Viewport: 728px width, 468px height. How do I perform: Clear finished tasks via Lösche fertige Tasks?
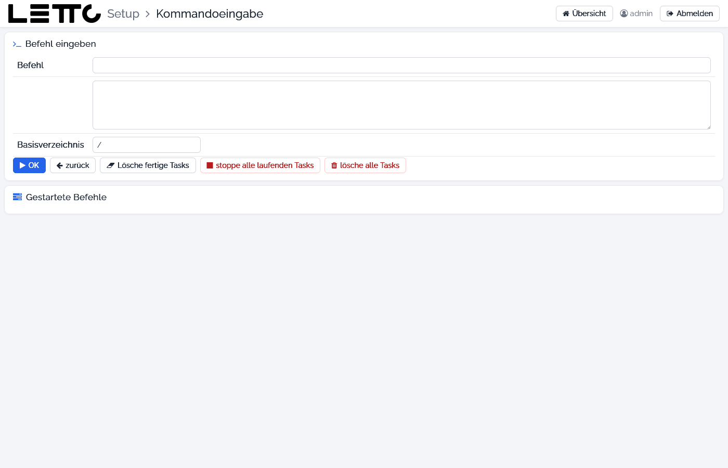coord(148,165)
